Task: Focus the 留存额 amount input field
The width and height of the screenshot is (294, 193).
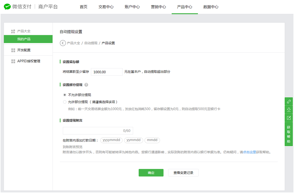Action: tap(107, 72)
